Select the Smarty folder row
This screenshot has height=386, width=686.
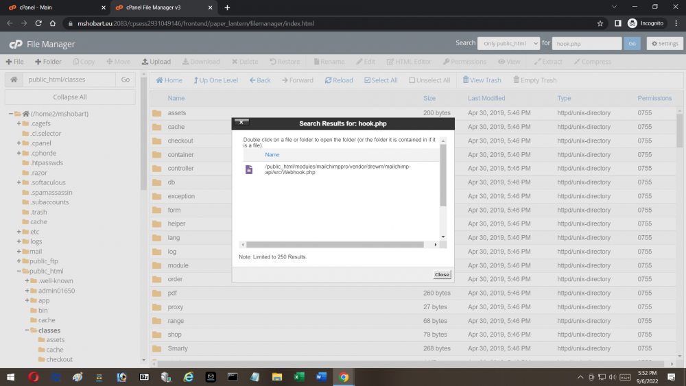point(414,348)
